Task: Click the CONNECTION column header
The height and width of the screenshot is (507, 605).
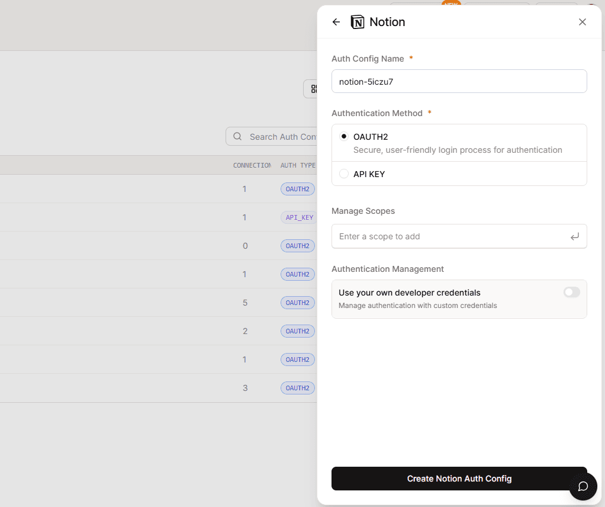Action: coord(252,165)
